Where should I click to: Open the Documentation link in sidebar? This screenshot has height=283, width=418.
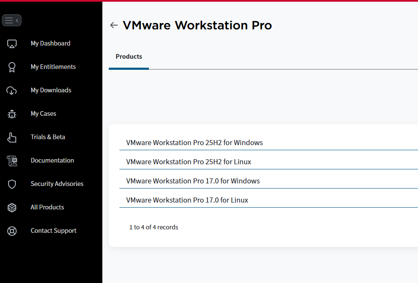[x=52, y=160]
